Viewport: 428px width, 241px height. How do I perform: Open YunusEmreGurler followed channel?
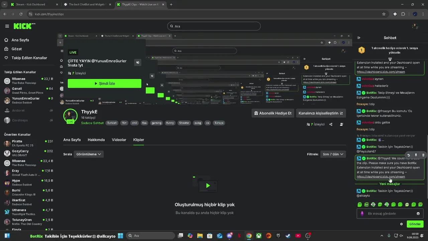point(29,100)
